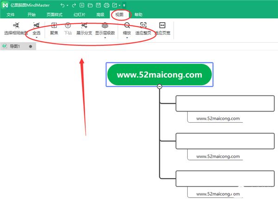Expand the 显示层级数 dropdown arrow
The image size is (278, 199).
pyautogui.click(x=105, y=37)
